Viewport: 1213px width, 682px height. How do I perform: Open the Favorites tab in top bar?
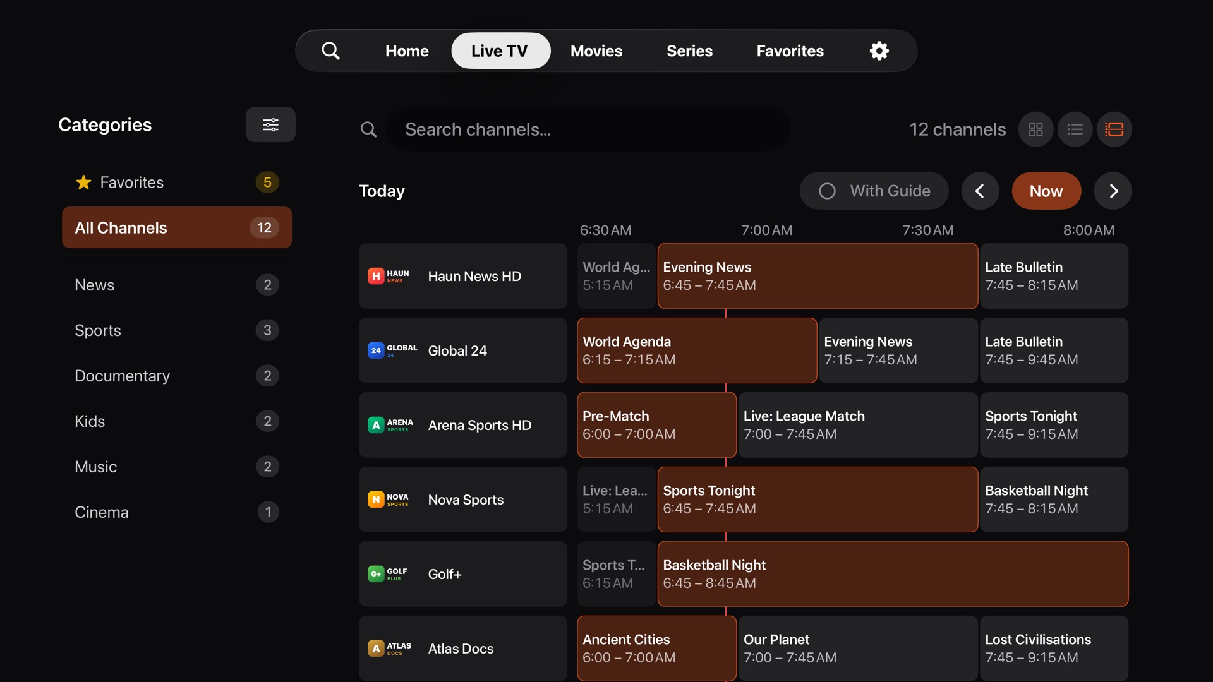pyautogui.click(x=790, y=51)
